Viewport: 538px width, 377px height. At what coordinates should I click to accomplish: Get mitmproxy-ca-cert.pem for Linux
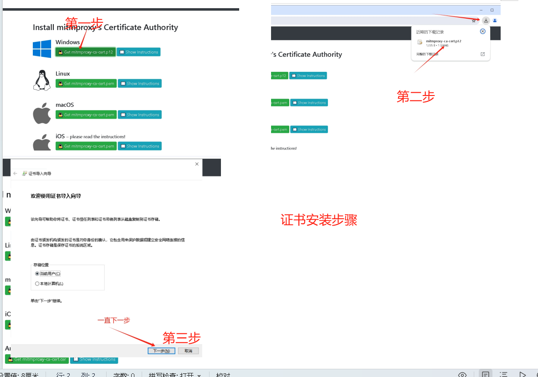tap(86, 84)
